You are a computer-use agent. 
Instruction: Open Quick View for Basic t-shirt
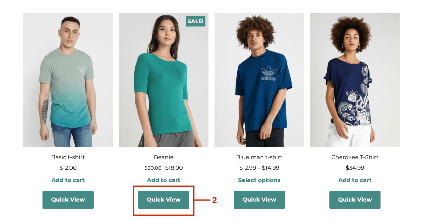click(68, 200)
